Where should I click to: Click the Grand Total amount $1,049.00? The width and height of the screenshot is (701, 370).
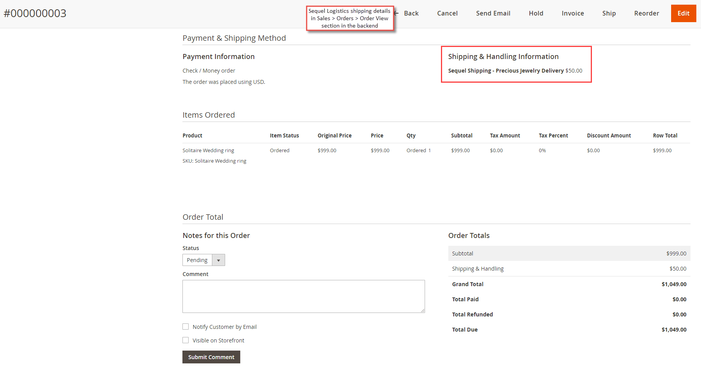(x=674, y=284)
